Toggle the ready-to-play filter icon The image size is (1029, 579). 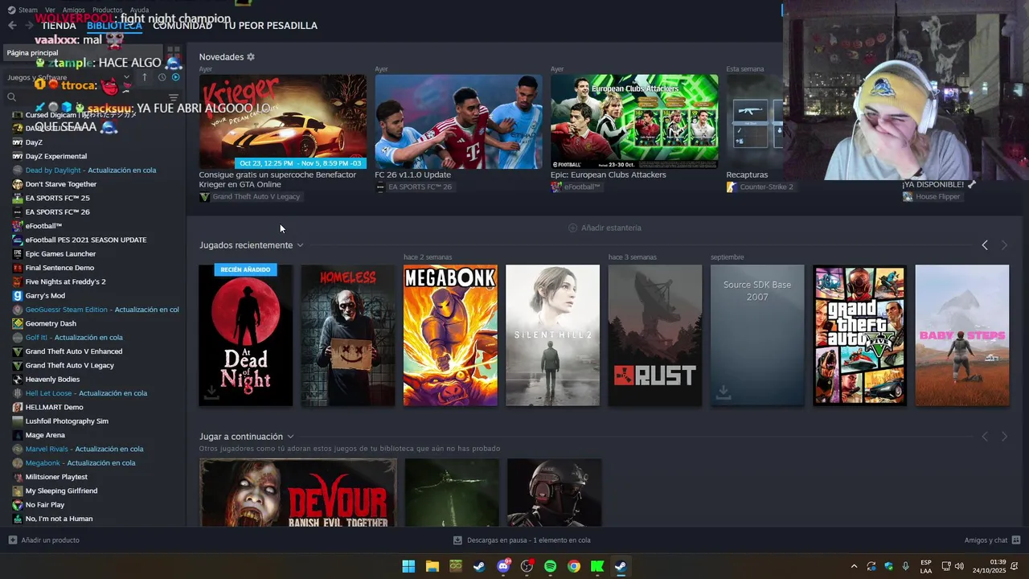[x=176, y=77]
